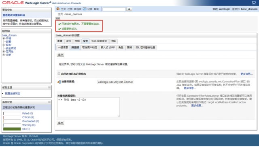Expand the 互用性 tree node
259x147 pixels.
(x=4, y=52)
